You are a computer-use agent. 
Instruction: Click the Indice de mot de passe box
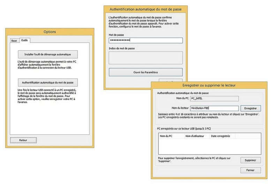145,58
